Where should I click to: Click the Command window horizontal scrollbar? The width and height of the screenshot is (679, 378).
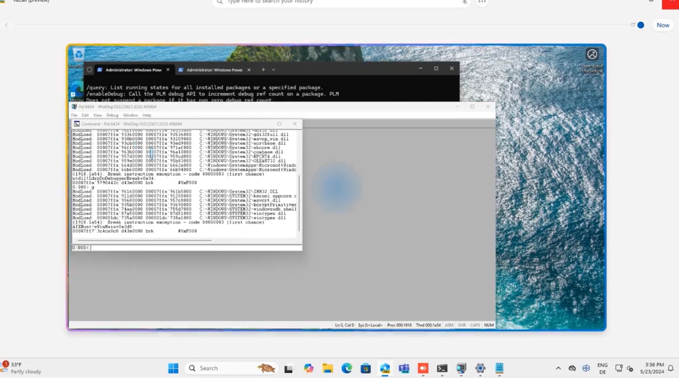pos(144,240)
